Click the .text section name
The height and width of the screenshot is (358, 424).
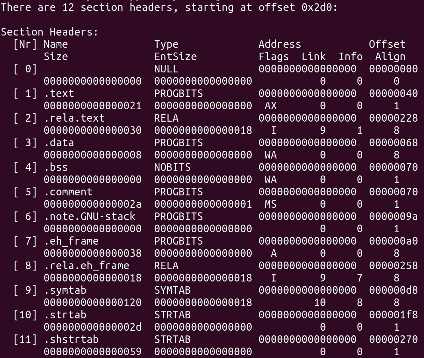click(59, 94)
